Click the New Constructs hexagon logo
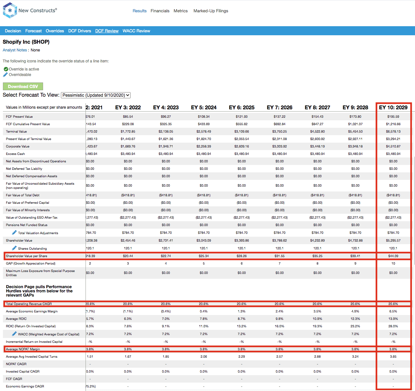 point(10,10)
